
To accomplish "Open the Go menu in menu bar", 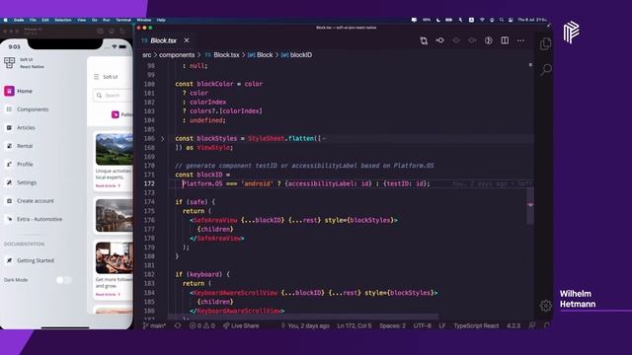I will tap(95, 20).
